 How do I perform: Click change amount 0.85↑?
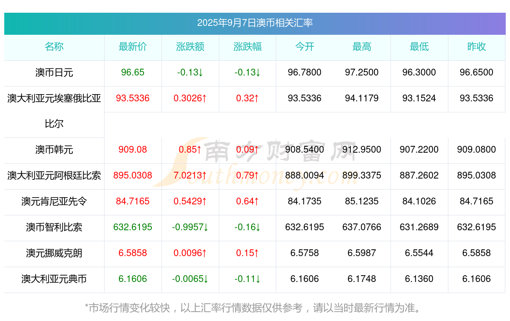[x=190, y=150]
